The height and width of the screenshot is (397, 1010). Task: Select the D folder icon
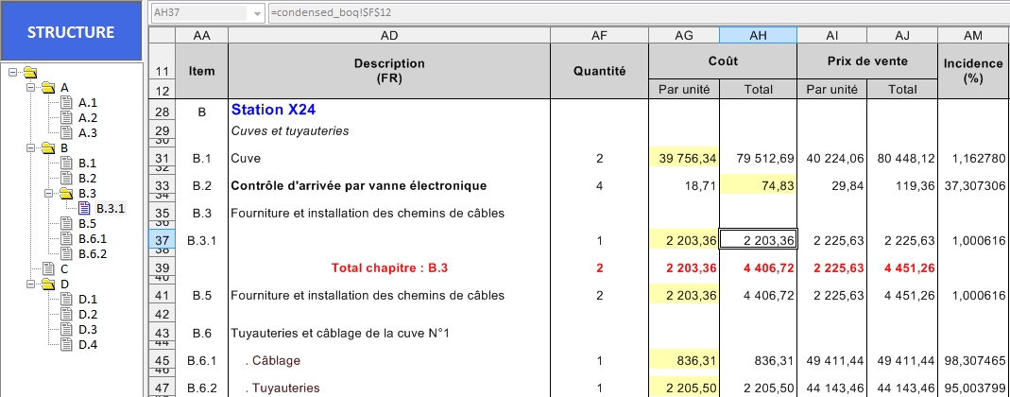pos(47,284)
